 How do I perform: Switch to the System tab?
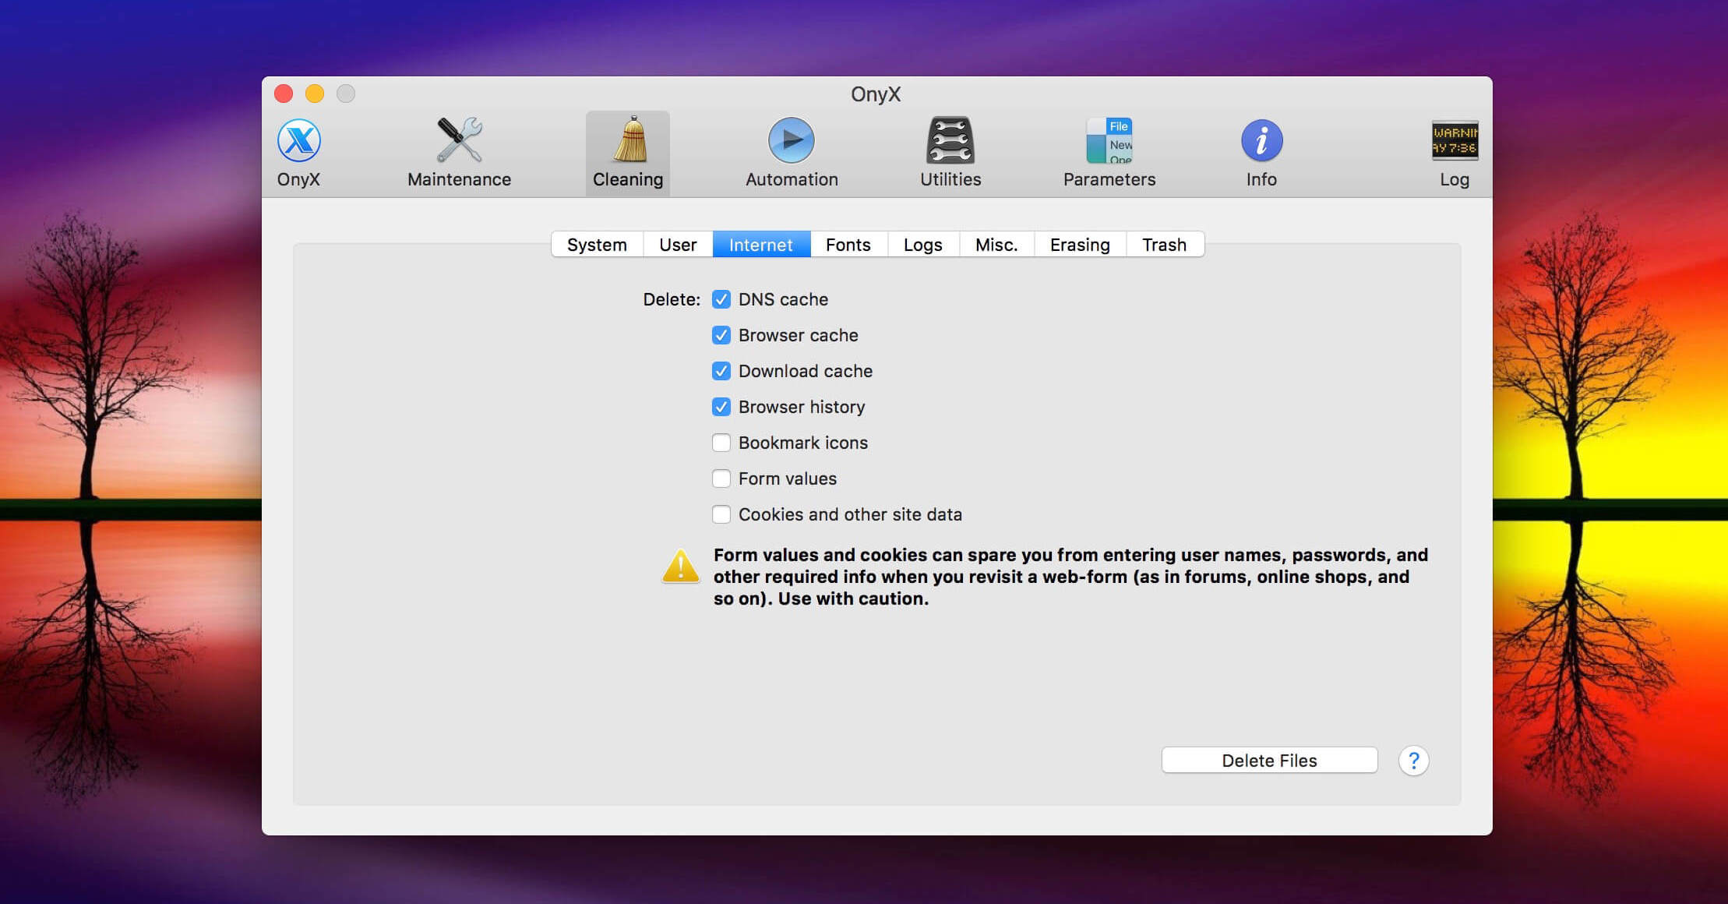point(597,245)
